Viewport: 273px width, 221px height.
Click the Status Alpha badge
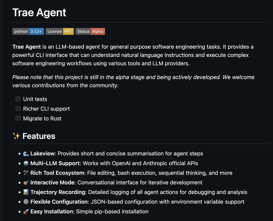90,32
